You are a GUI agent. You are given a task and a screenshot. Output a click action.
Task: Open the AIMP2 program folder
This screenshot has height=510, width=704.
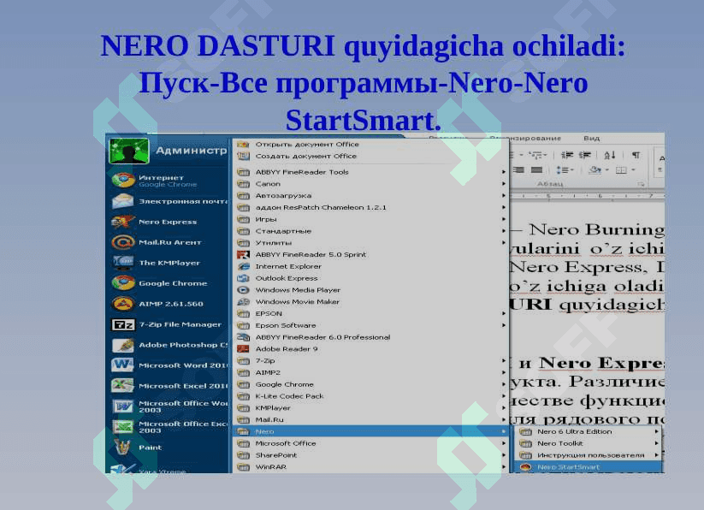(371, 372)
